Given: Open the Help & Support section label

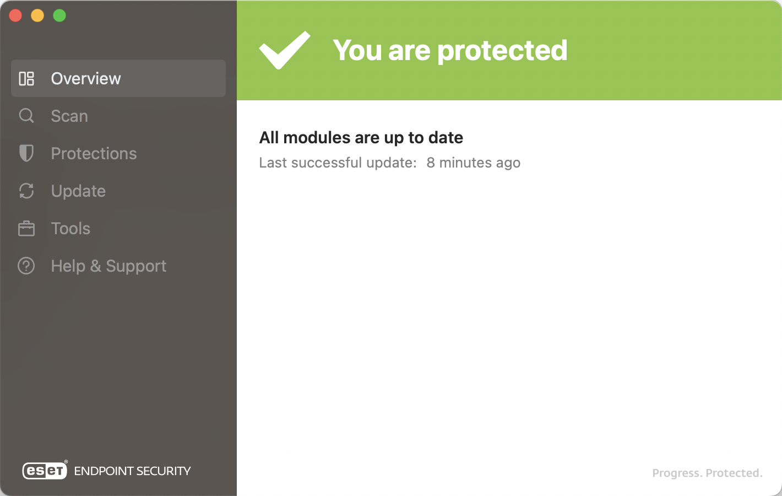Looking at the screenshot, I should (108, 266).
